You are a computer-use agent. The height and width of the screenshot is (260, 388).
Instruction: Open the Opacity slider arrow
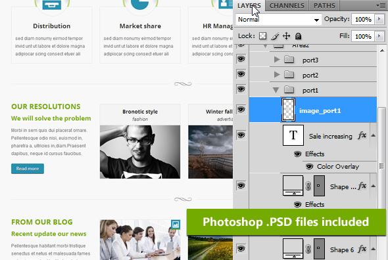click(379, 19)
